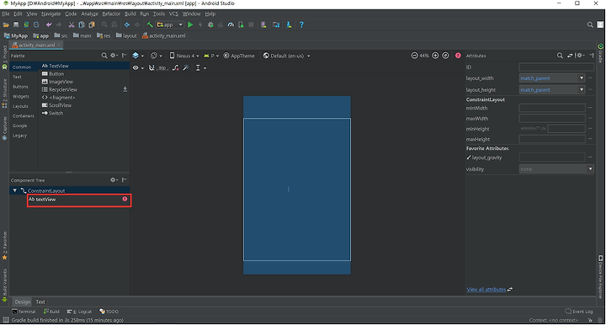606x325 pixels.
Task: Toggle the Autoconnect magnet icon
Action: pyautogui.click(x=151, y=68)
